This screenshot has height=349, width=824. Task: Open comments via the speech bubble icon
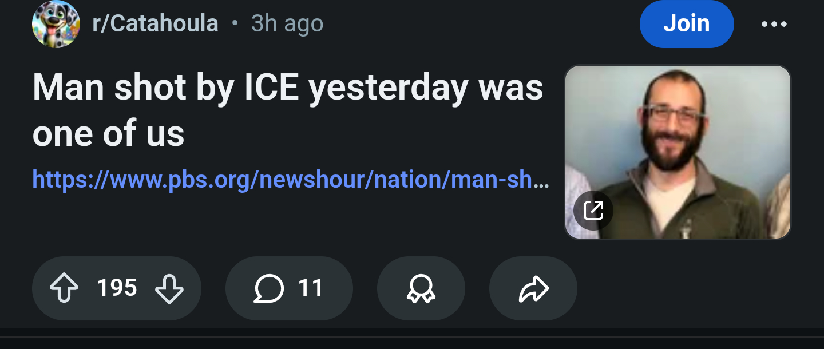(268, 288)
